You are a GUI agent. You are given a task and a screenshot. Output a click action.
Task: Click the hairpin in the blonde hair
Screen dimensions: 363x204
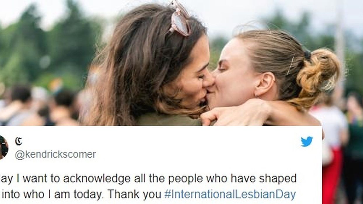coord(290,66)
